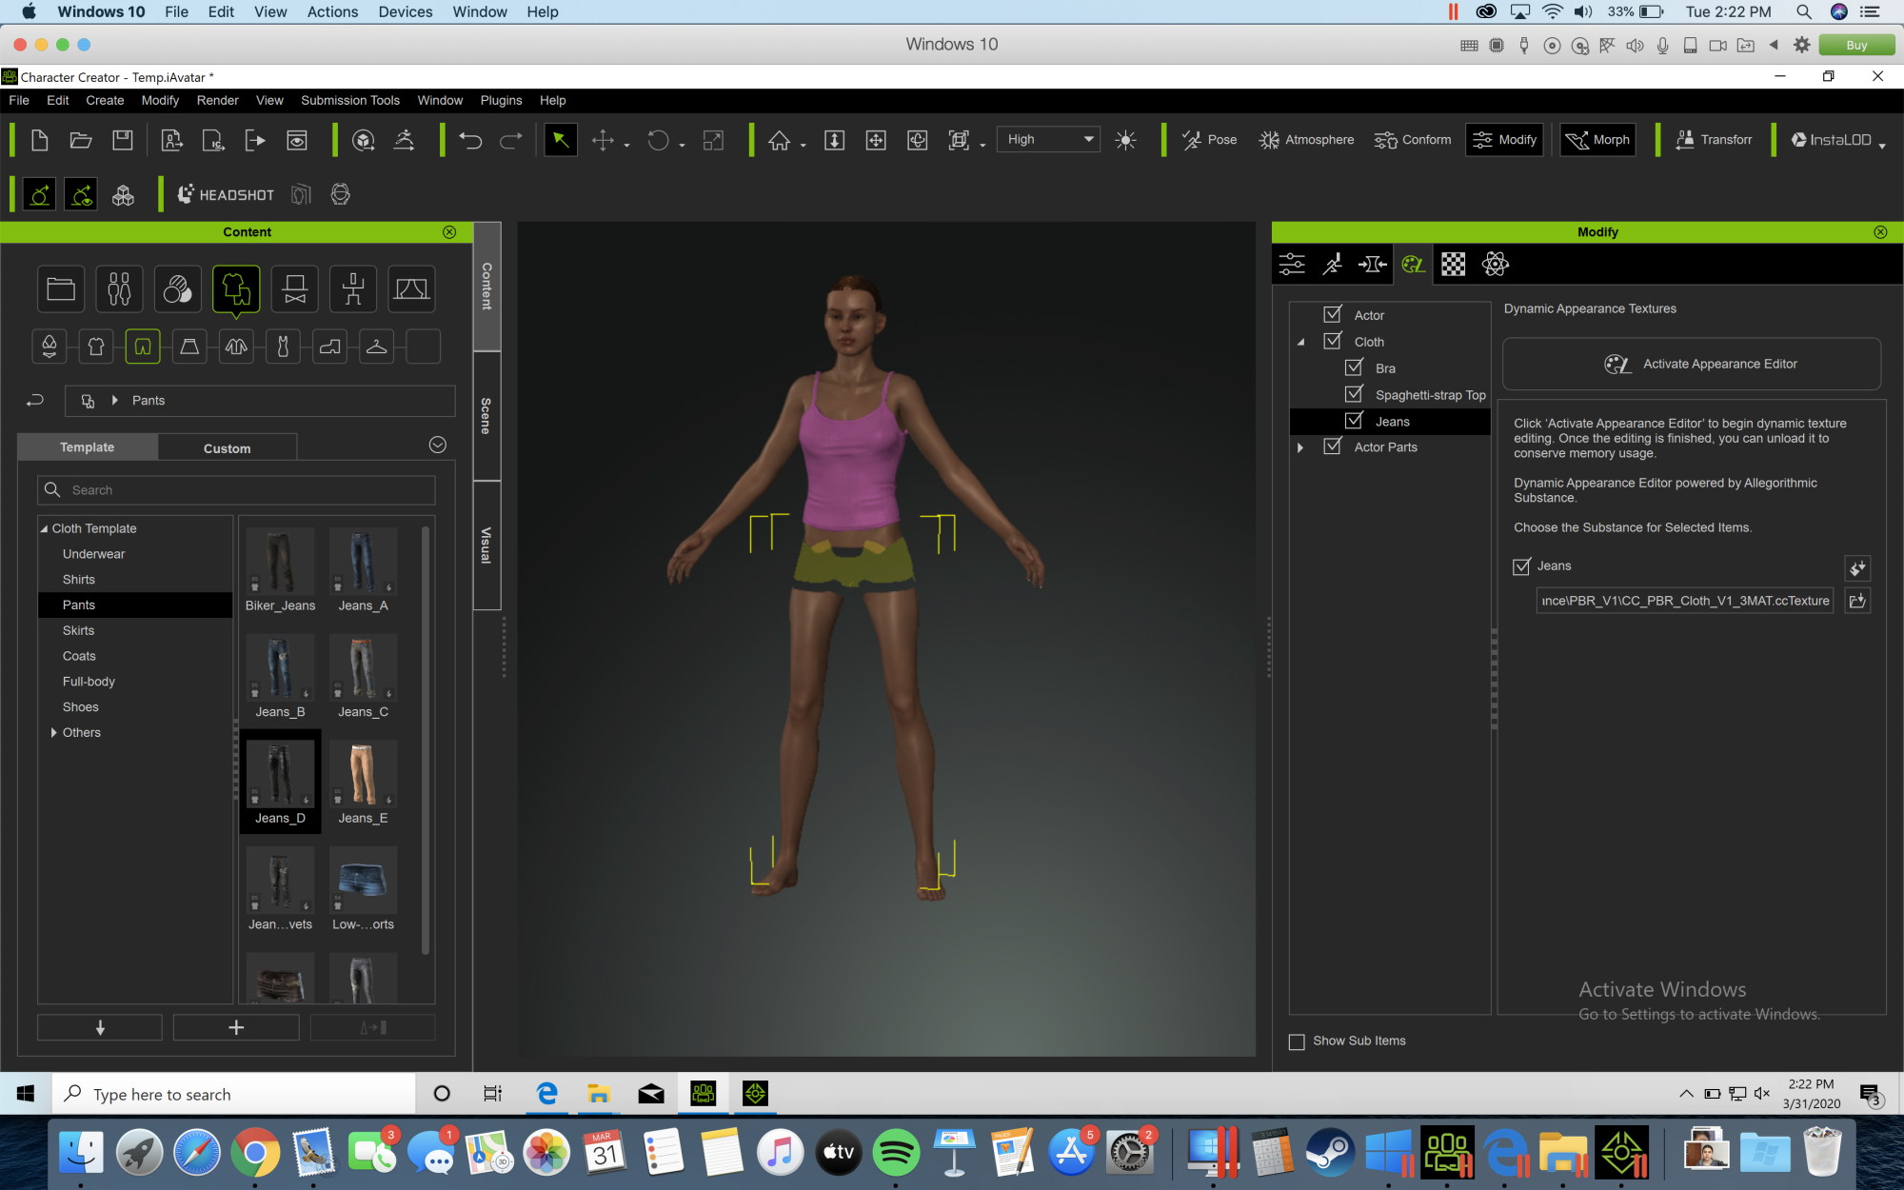Open the Plugins menu
The width and height of the screenshot is (1904, 1190).
point(501,100)
